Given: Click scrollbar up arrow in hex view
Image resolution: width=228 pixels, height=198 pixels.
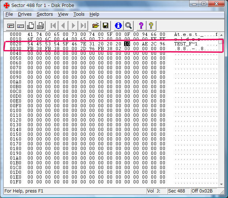Looking at the screenshot, I should [x=221, y=35].
